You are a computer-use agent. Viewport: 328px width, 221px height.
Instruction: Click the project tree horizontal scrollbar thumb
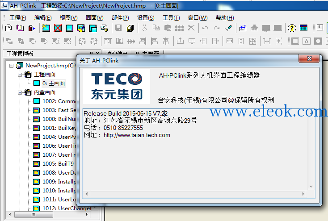[34, 214]
